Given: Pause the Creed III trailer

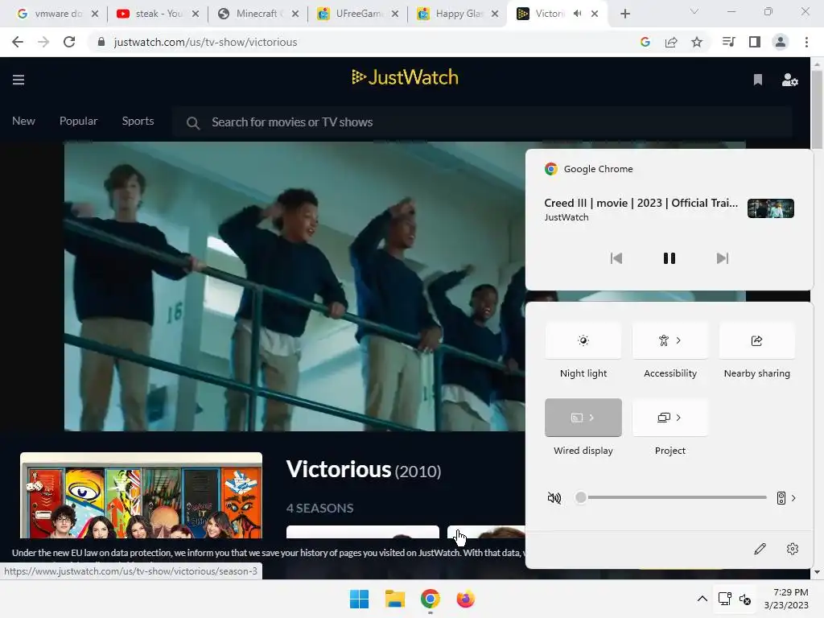Looking at the screenshot, I should pyautogui.click(x=669, y=258).
